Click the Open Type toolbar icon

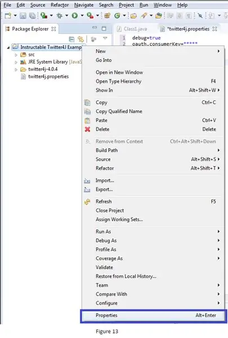tap(133, 16)
